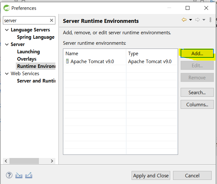The width and height of the screenshot is (217, 184).
Task: Collapse the Web Services tree node
Action: [7, 74]
